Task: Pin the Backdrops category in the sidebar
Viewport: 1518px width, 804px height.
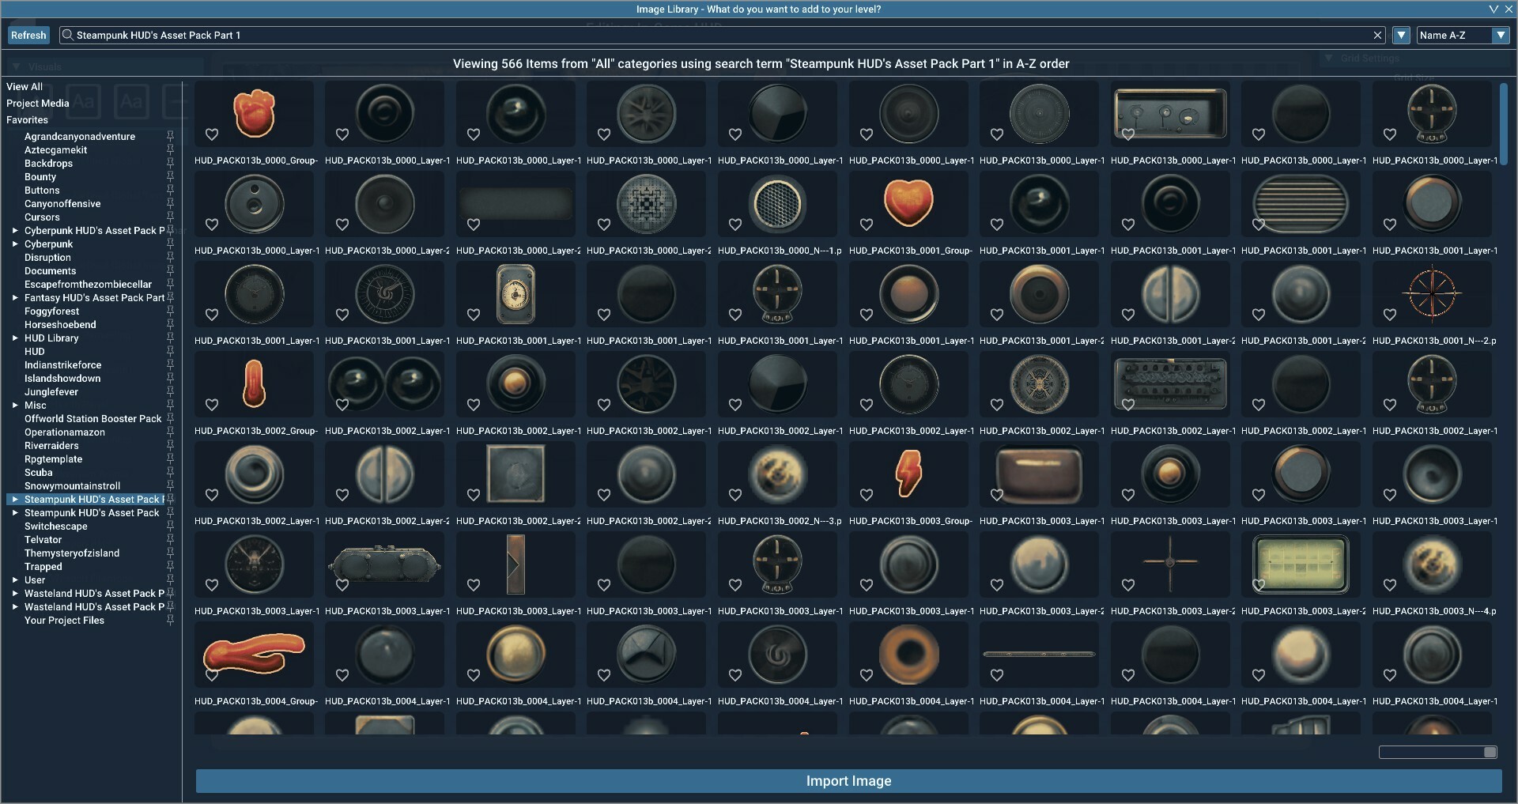Action: pyautogui.click(x=171, y=164)
